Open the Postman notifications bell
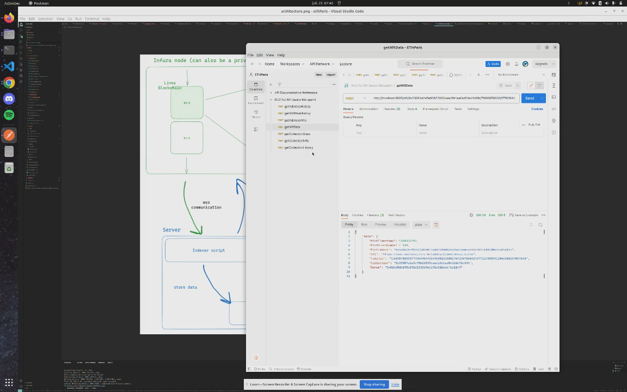Screen dimensions: 627x392 point(516,64)
